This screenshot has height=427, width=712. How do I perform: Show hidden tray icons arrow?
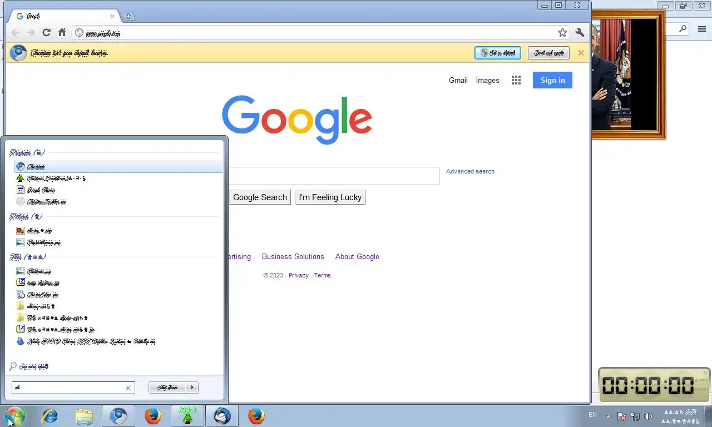[x=608, y=416]
